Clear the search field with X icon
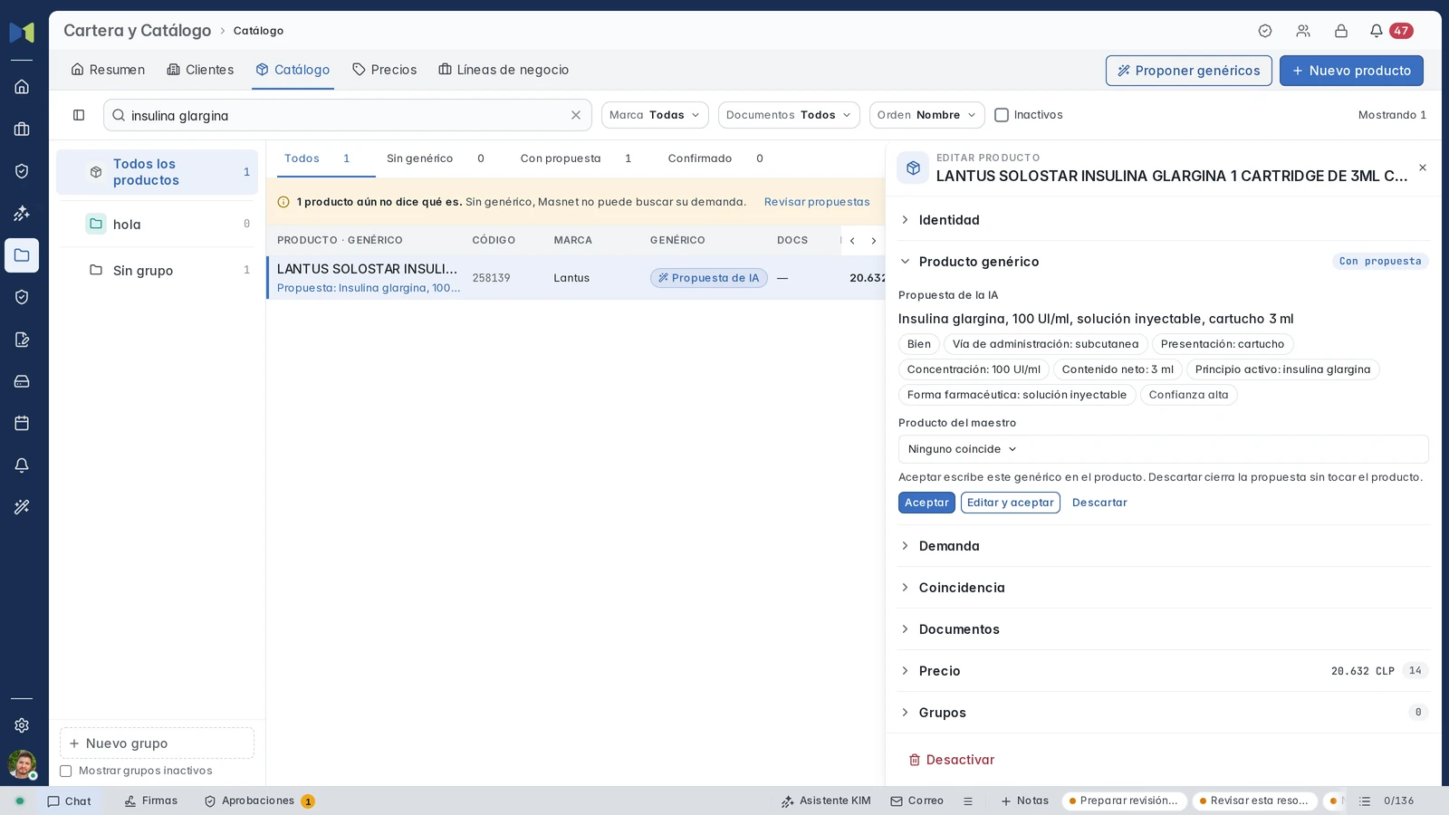1449x815 pixels. (575, 115)
